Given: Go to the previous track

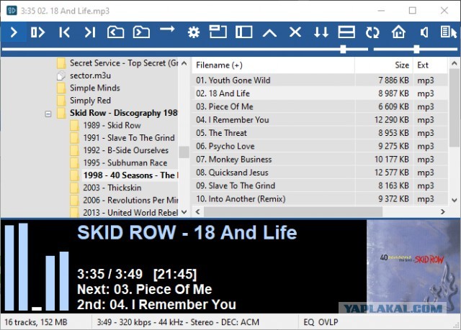Looking at the screenshot, I should point(64,32).
